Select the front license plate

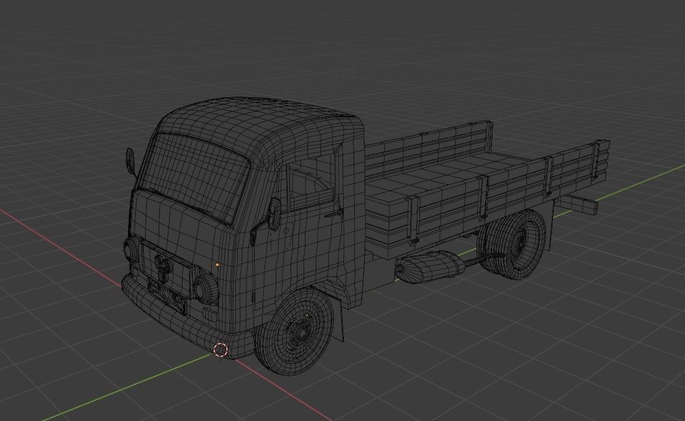coord(167,296)
